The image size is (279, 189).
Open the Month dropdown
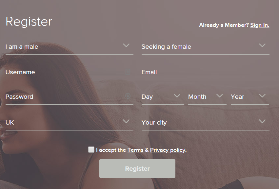pyautogui.click(x=207, y=97)
